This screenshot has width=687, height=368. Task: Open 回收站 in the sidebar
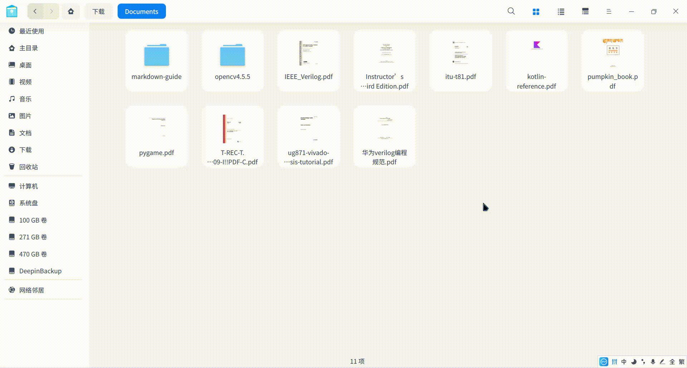(x=28, y=166)
